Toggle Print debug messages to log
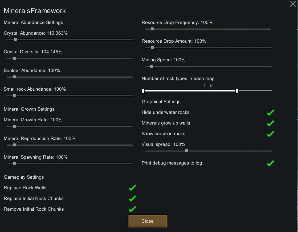The height and width of the screenshot is (232, 298). (270, 163)
